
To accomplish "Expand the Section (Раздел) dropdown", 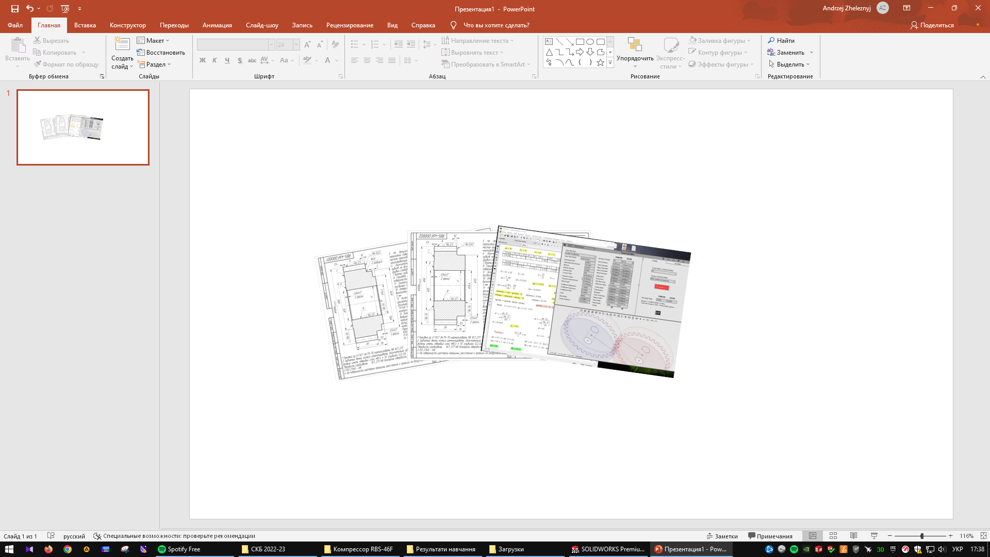I will (x=155, y=64).
